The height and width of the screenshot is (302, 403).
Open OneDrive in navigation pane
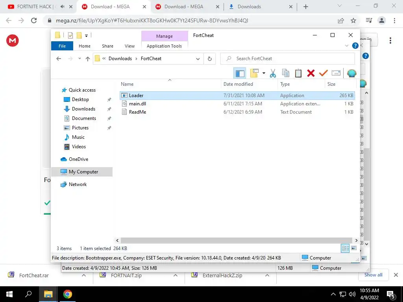tap(78, 159)
